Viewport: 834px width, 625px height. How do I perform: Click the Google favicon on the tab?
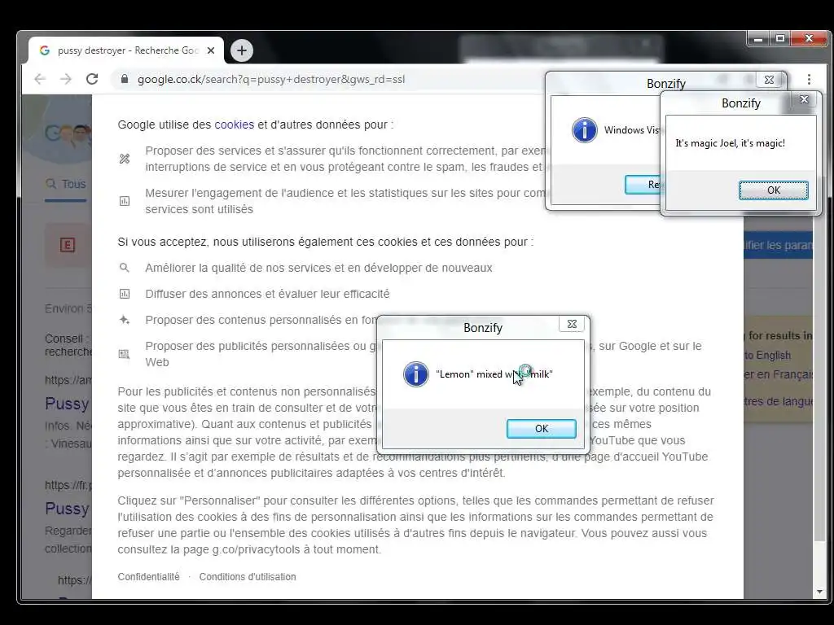point(45,50)
